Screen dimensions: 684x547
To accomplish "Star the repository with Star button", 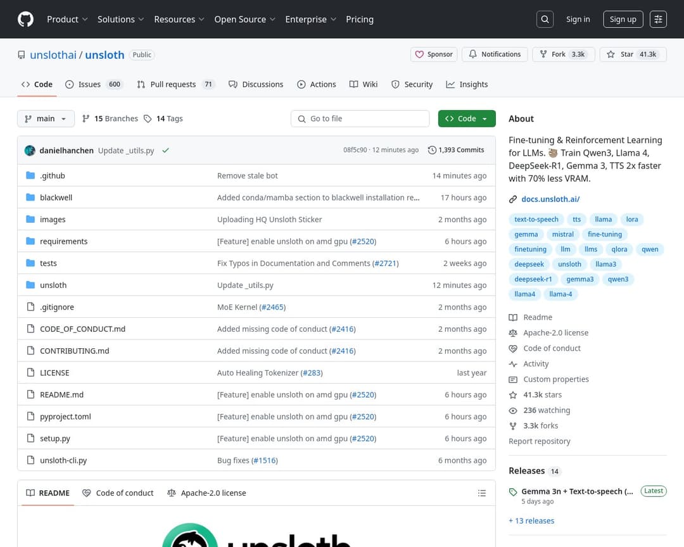I will (x=633, y=54).
